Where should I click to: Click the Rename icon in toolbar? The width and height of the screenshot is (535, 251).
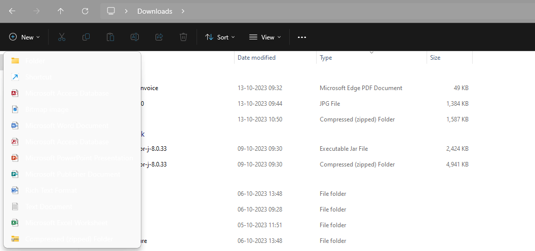point(135,37)
